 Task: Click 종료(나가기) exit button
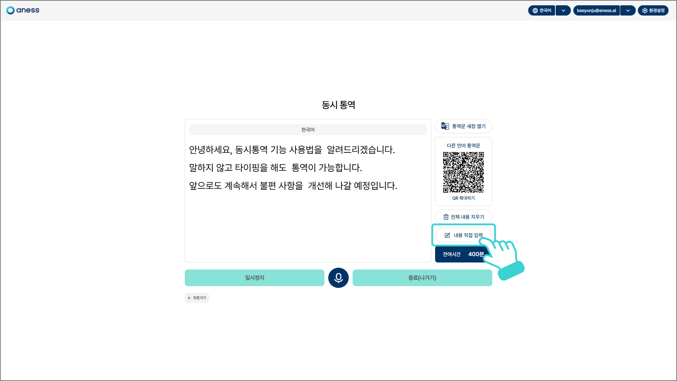[x=422, y=278]
